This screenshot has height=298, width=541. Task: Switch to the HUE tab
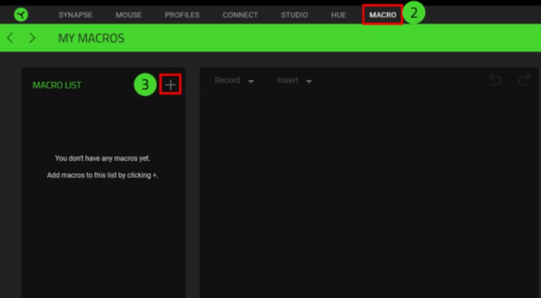pyautogui.click(x=338, y=15)
